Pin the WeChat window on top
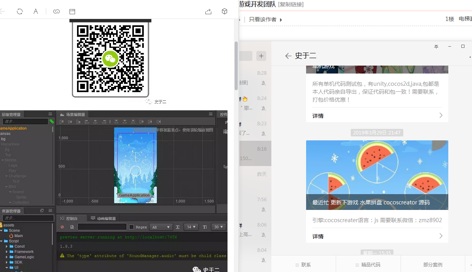Screen dimensions: 472x272 [436, 46]
